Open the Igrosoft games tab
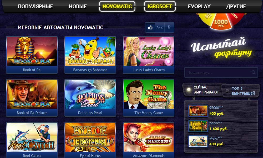Screen dimensions: 263x158 point(160,6)
